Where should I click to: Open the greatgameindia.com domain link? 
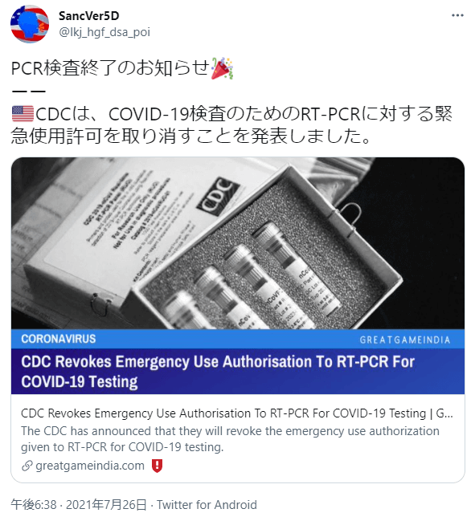(90, 466)
